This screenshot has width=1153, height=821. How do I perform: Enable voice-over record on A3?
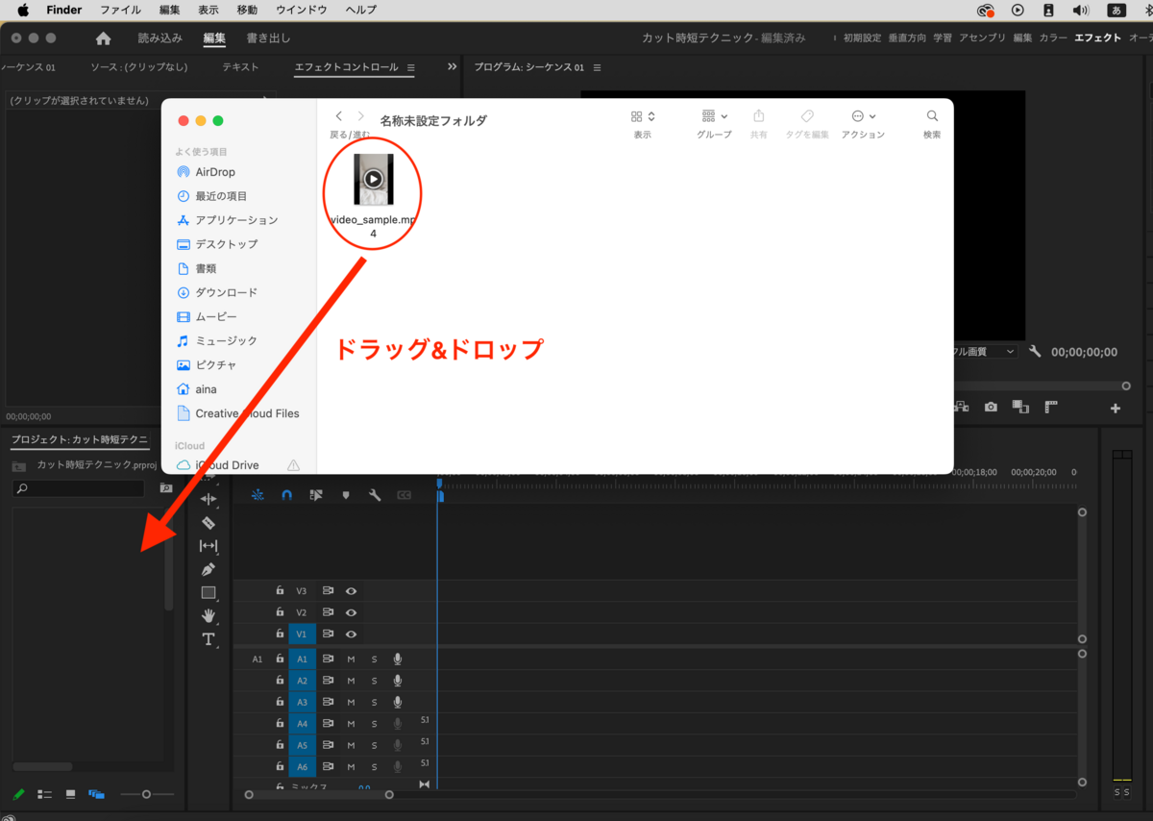point(397,703)
